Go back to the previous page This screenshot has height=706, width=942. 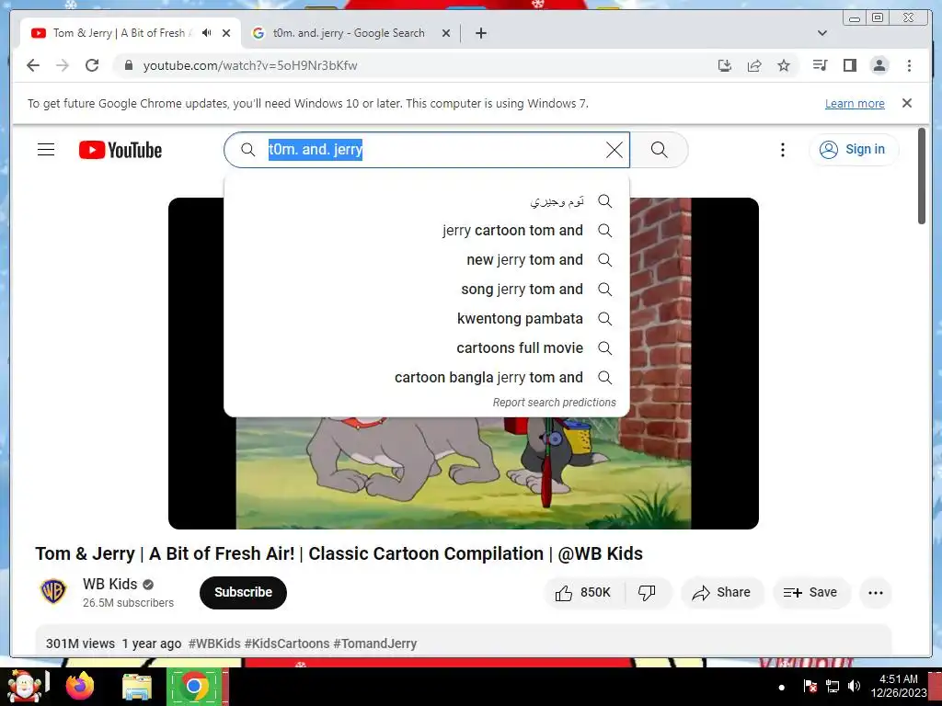point(33,65)
